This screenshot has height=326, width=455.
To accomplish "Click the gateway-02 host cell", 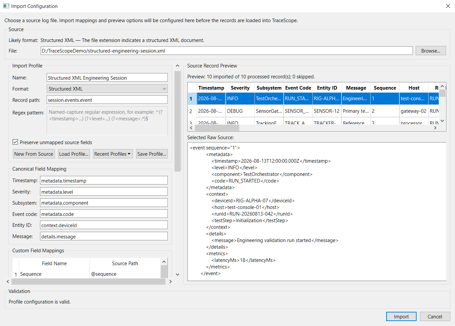I will coord(414,111).
